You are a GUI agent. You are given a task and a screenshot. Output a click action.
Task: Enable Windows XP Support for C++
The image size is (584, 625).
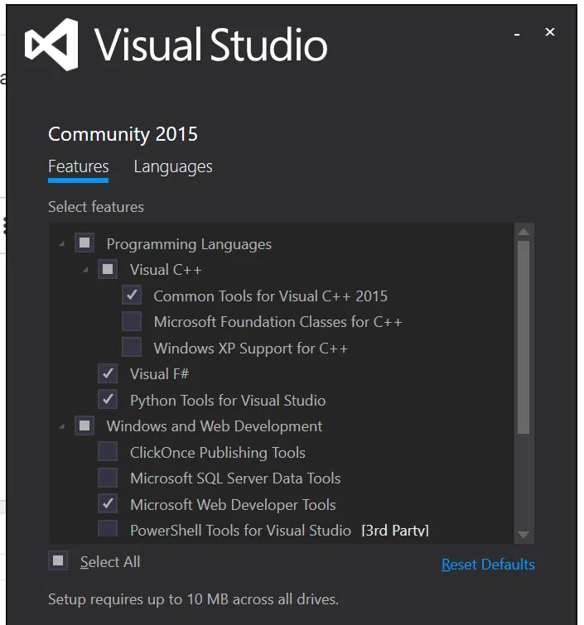(x=132, y=347)
